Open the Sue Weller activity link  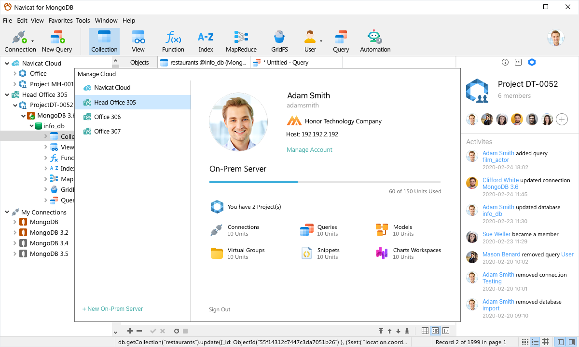coord(496,234)
